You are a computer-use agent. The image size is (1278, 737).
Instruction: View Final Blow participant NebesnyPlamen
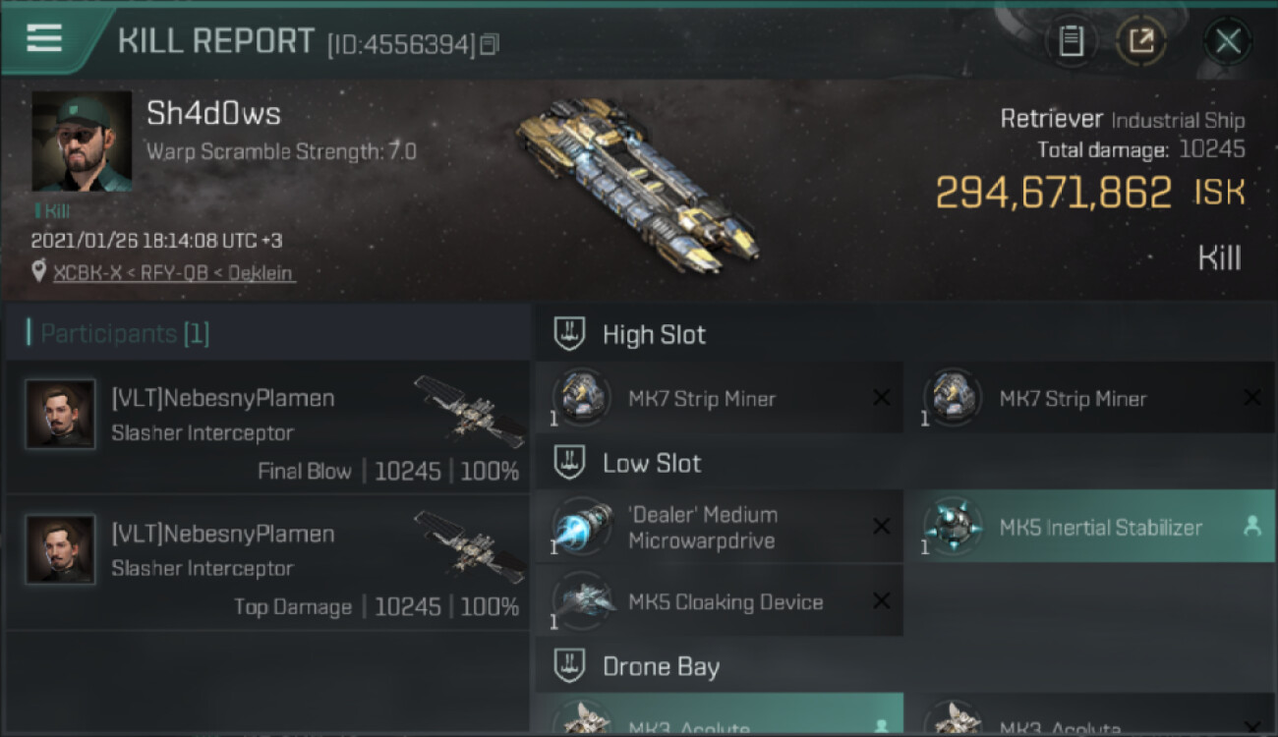click(267, 427)
